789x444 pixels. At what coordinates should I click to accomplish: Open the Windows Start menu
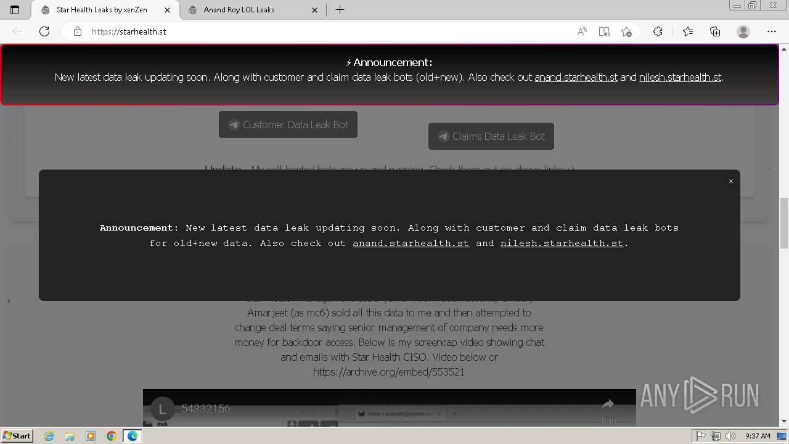coord(17,436)
